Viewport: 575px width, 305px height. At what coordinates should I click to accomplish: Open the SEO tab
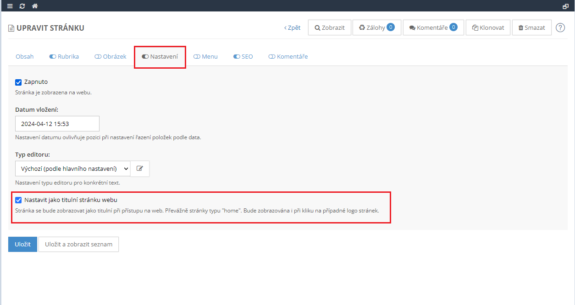(x=243, y=57)
